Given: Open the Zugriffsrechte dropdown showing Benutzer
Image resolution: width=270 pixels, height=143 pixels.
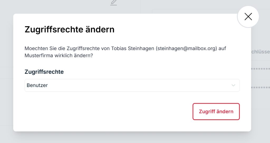Looking at the screenshot, I should point(132,85).
